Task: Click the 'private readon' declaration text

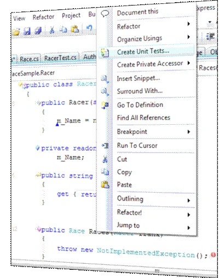Action: 68,148
